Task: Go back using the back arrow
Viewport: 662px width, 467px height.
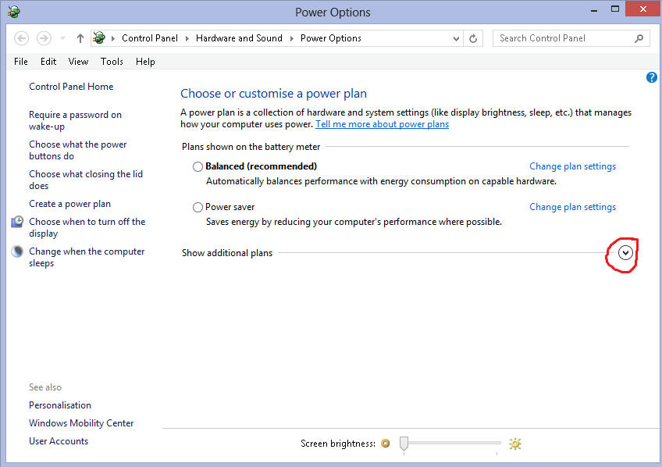Action: 22,38
